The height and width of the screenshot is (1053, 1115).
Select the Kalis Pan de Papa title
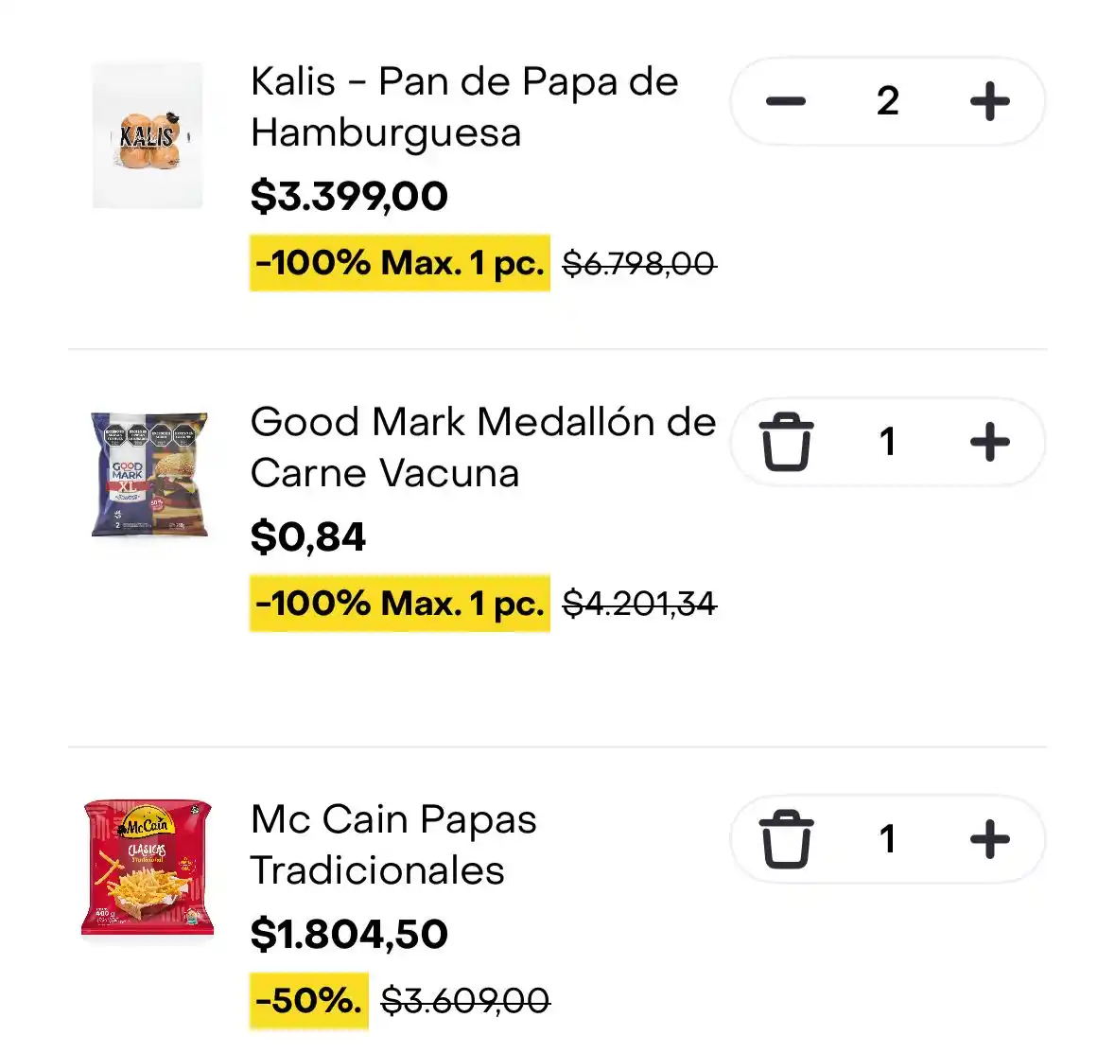point(462,107)
